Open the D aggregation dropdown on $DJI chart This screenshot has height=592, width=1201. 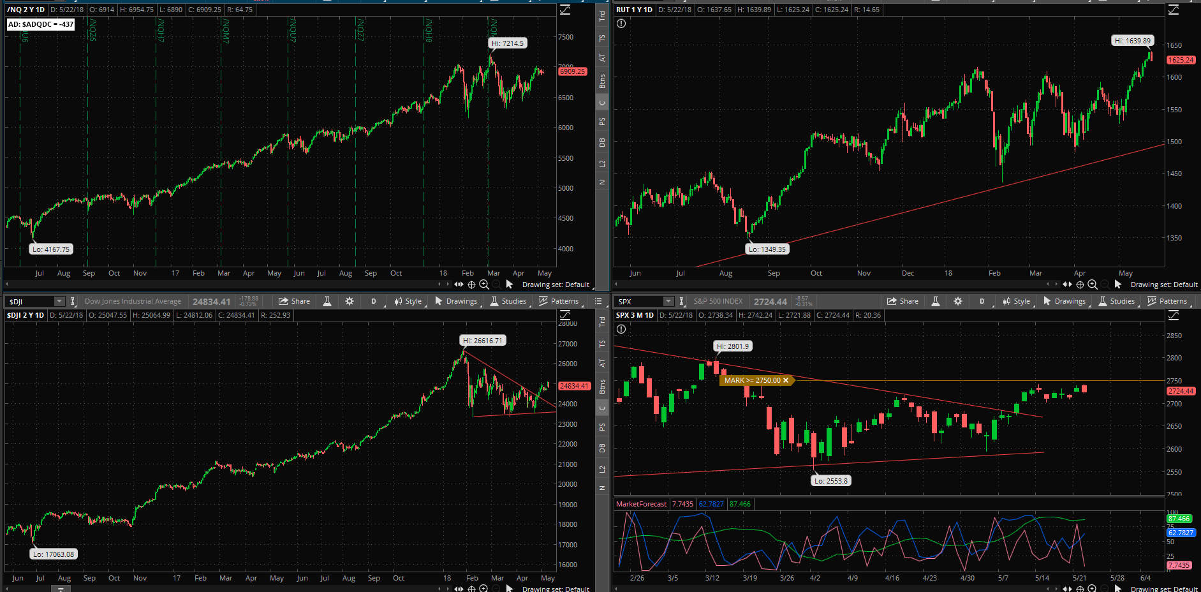[374, 301]
